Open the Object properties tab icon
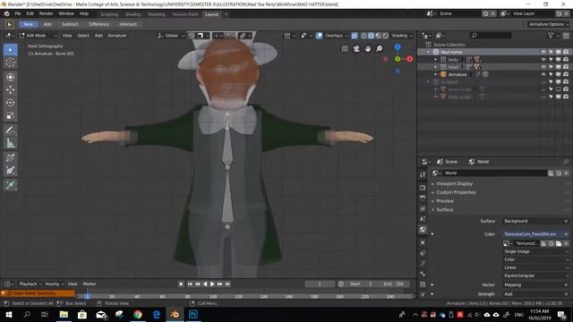Screen dimensions: 573x322 click(423, 242)
